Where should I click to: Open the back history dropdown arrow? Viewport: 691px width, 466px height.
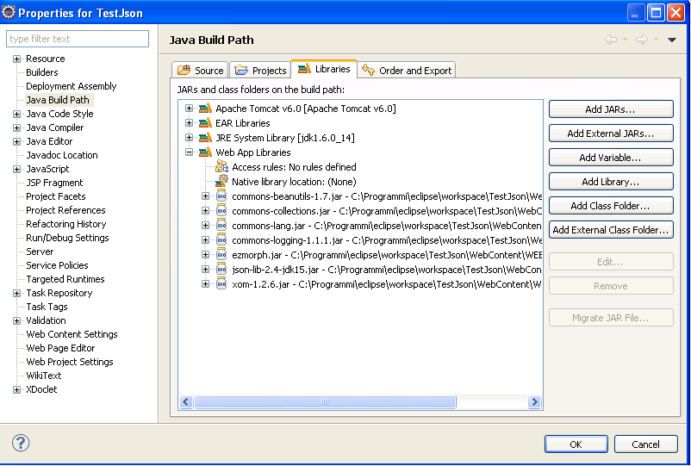pyautogui.click(x=625, y=40)
